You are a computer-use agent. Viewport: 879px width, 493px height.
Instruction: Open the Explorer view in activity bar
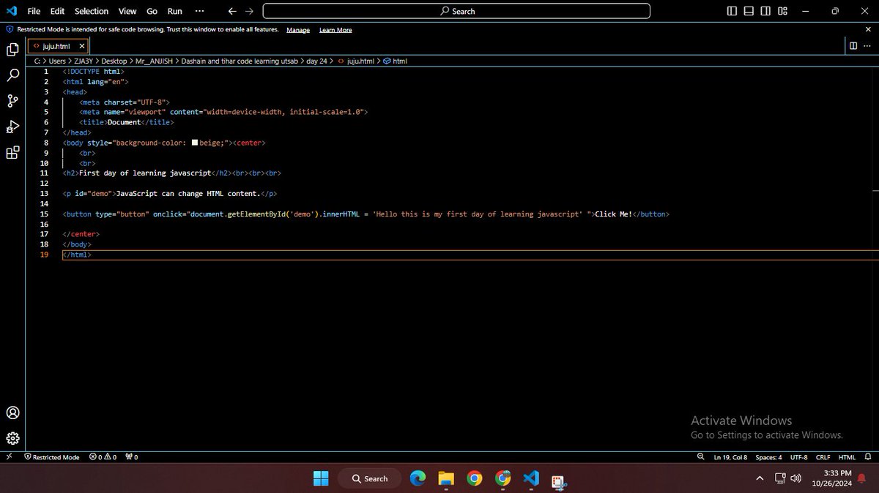tap(12, 50)
